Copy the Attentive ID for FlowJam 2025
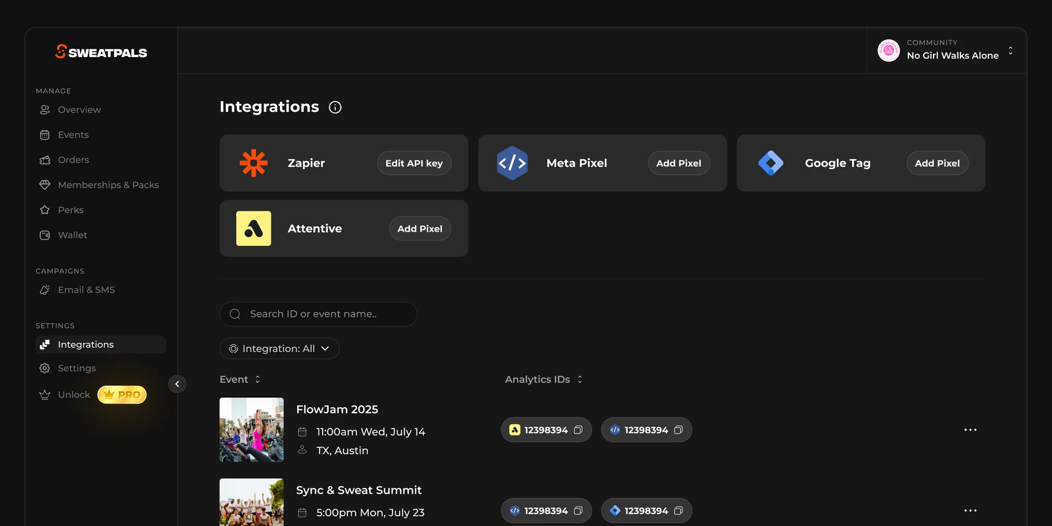The image size is (1052, 526). [x=578, y=430]
